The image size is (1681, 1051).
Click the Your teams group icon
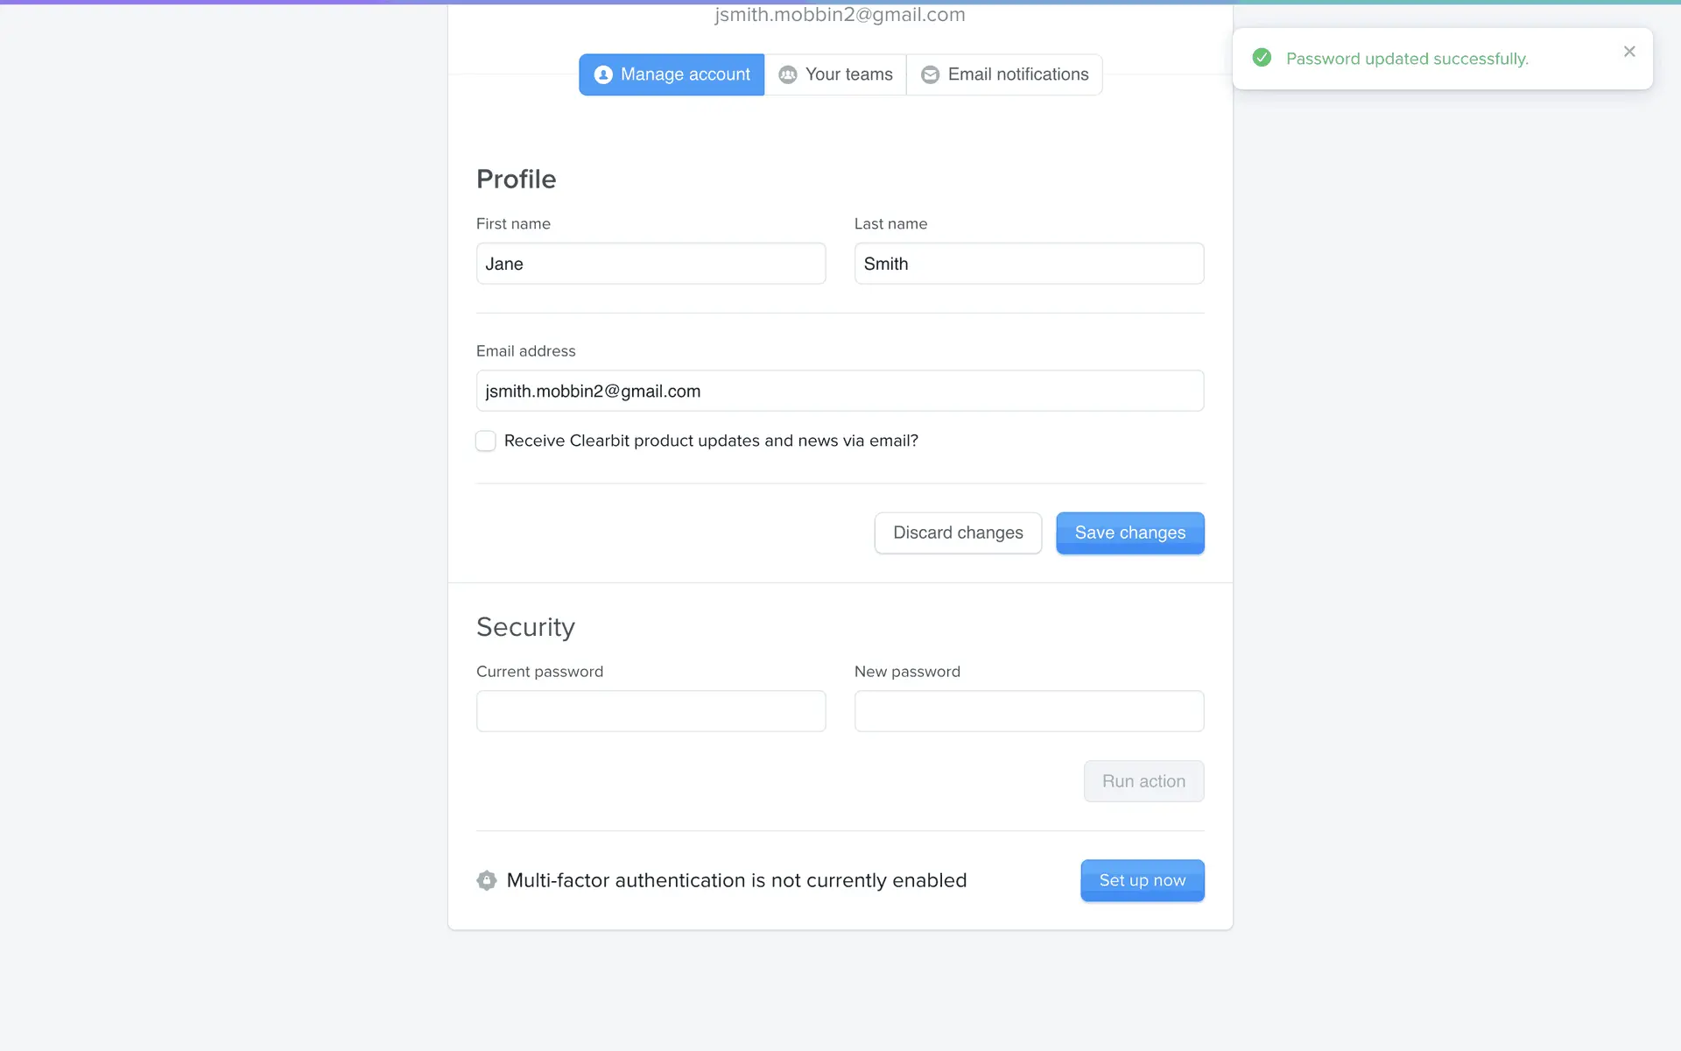click(x=788, y=75)
